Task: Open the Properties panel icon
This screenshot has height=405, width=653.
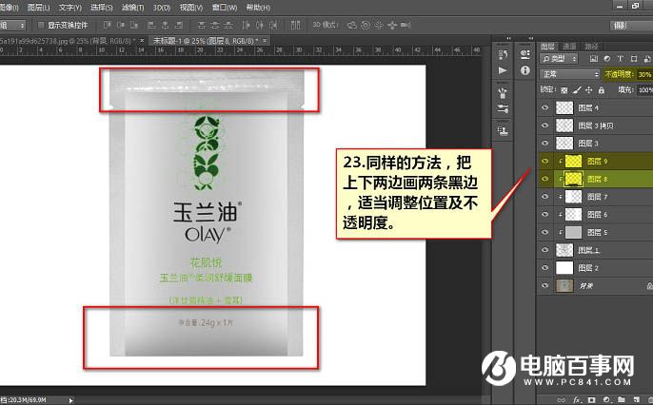Action: (x=525, y=54)
